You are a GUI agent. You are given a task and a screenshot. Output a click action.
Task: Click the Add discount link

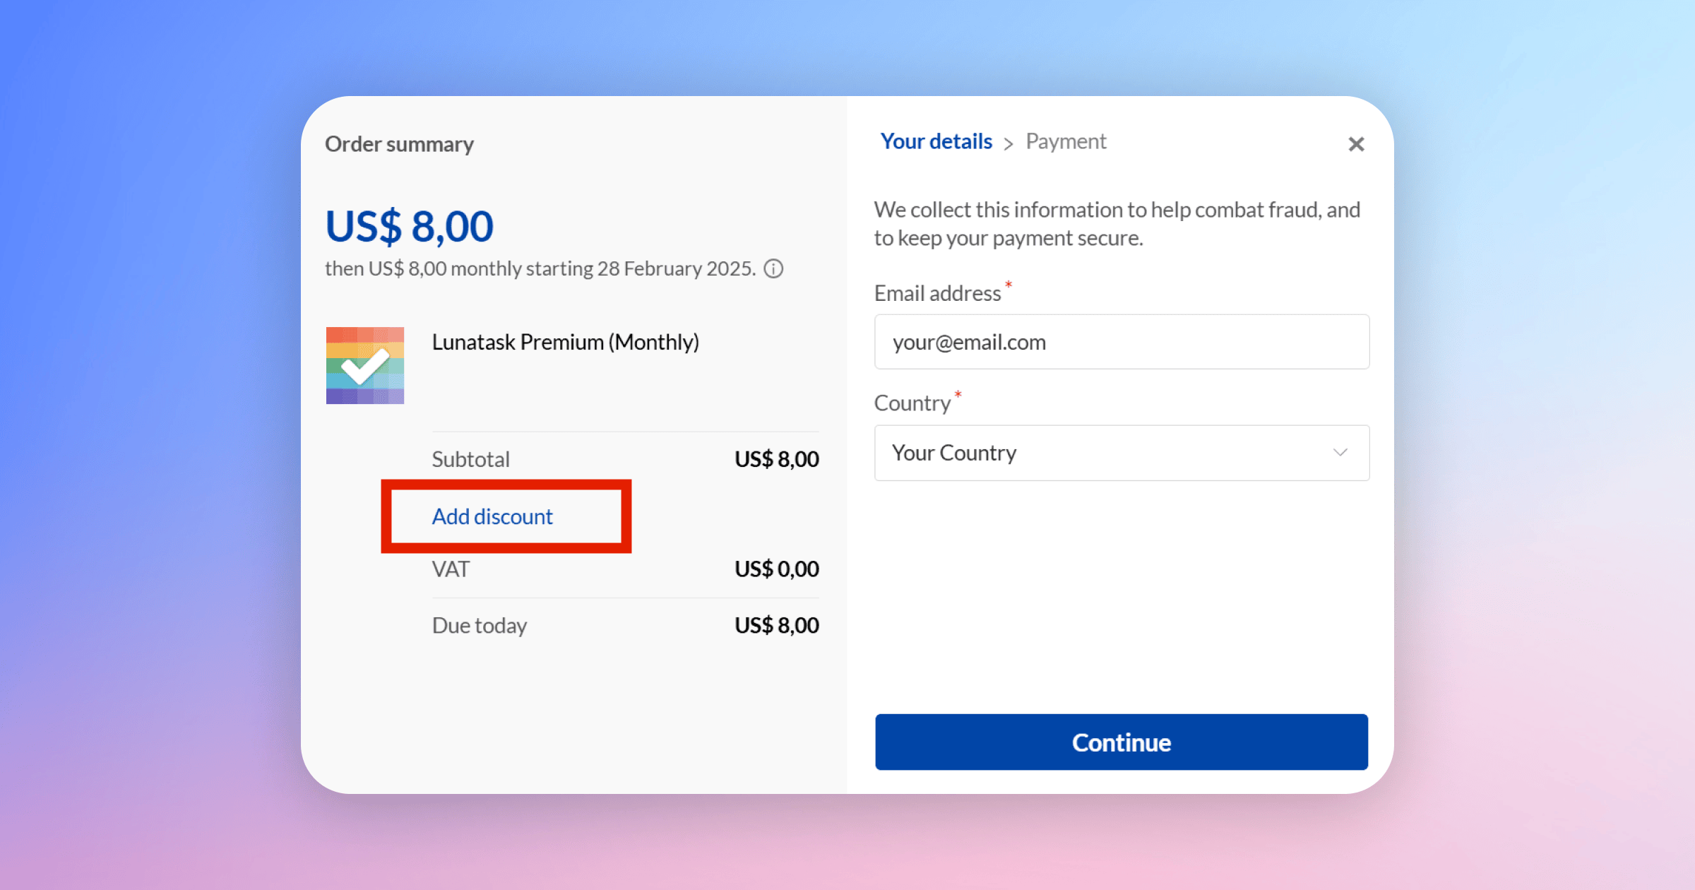point(492,516)
